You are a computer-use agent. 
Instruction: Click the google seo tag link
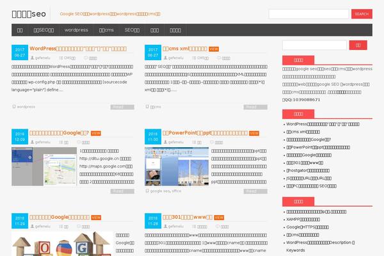click(159, 191)
